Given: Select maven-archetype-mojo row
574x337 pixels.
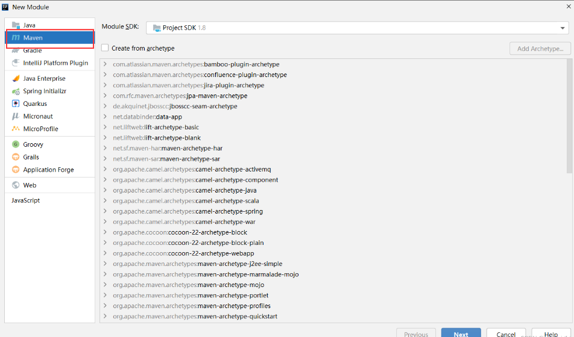Looking at the screenshot, I should 333,285.
